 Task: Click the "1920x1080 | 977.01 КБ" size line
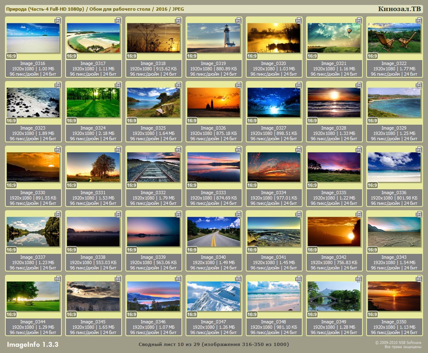click(274, 198)
